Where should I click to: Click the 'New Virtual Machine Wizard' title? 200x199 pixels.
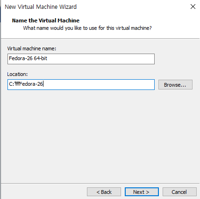pyautogui.click(x=41, y=7)
